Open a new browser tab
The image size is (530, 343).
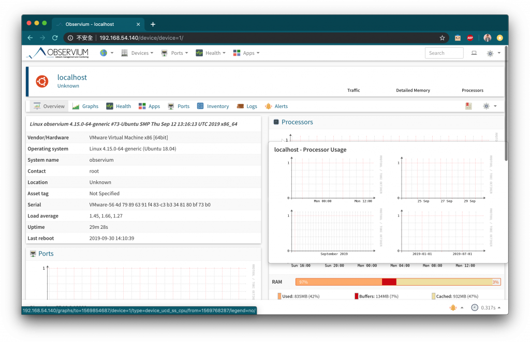click(153, 24)
